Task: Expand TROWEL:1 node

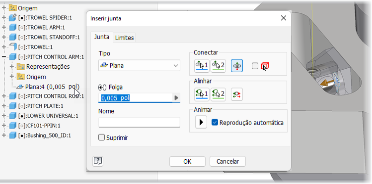Action: (3, 47)
